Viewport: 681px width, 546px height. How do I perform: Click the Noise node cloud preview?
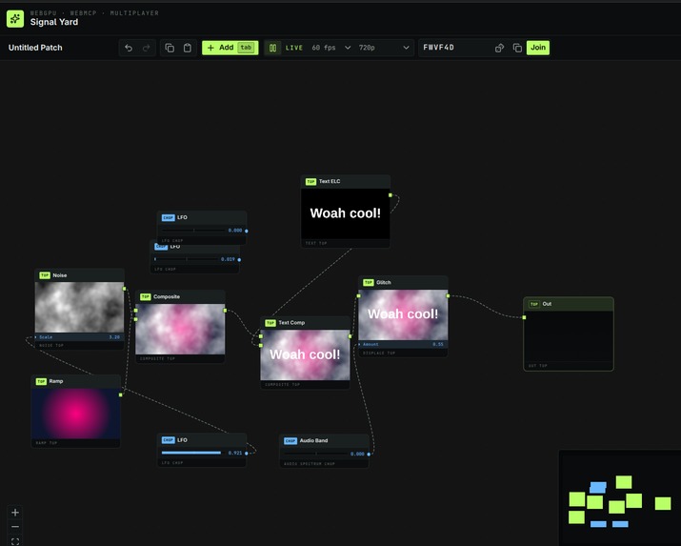tap(79, 308)
